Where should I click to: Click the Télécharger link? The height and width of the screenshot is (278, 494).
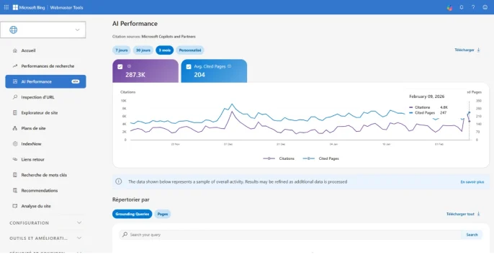[464, 50]
